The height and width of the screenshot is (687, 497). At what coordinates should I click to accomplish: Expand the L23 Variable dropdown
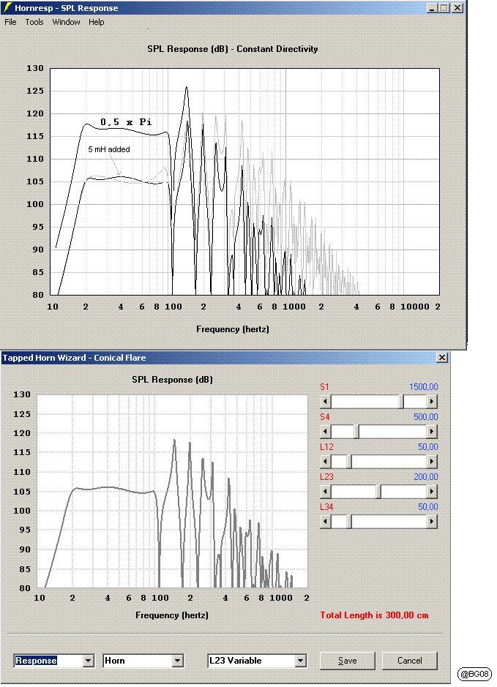300,661
